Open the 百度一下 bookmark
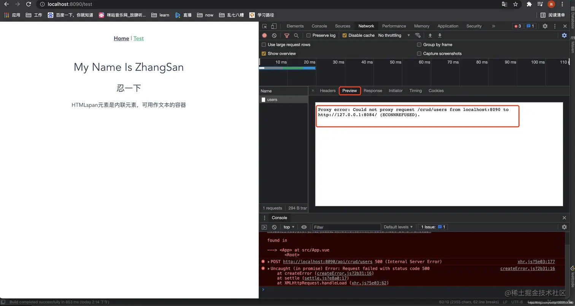The height and width of the screenshot is (306, 575). 70,15
